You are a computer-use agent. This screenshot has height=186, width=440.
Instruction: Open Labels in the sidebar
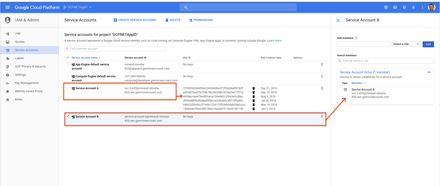[x=19, y=58]
